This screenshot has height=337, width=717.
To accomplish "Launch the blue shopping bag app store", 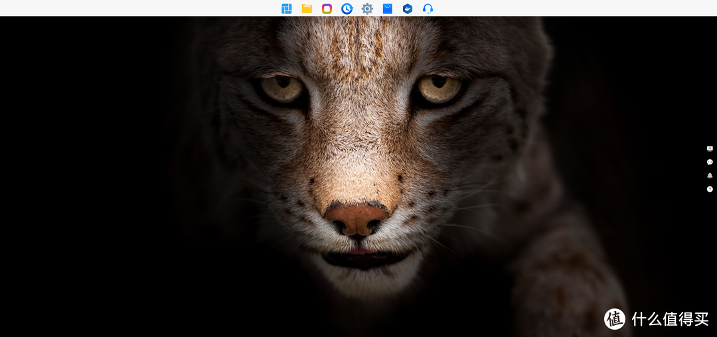I will tap(388, 9).
